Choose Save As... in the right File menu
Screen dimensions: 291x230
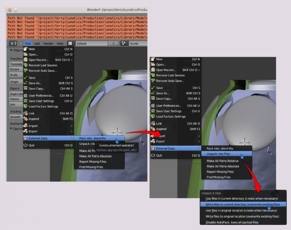176,93
